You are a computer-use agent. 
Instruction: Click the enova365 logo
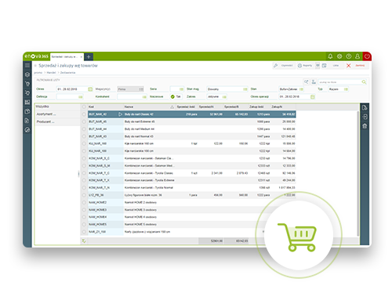pos(36,56)
